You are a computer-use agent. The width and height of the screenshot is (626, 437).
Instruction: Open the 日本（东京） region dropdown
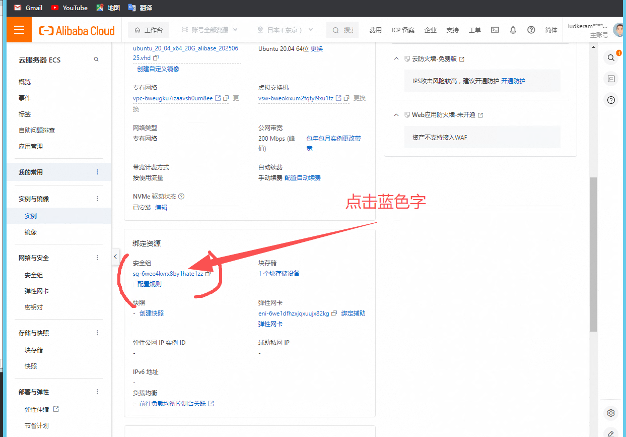point(286,30)
